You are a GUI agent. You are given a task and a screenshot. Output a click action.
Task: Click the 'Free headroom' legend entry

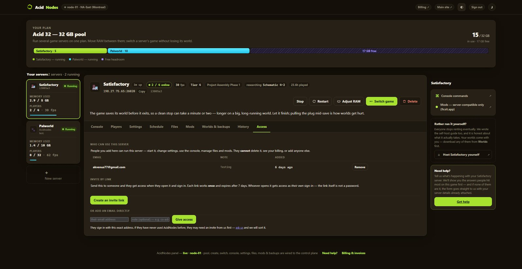click(x=113, y=60)
